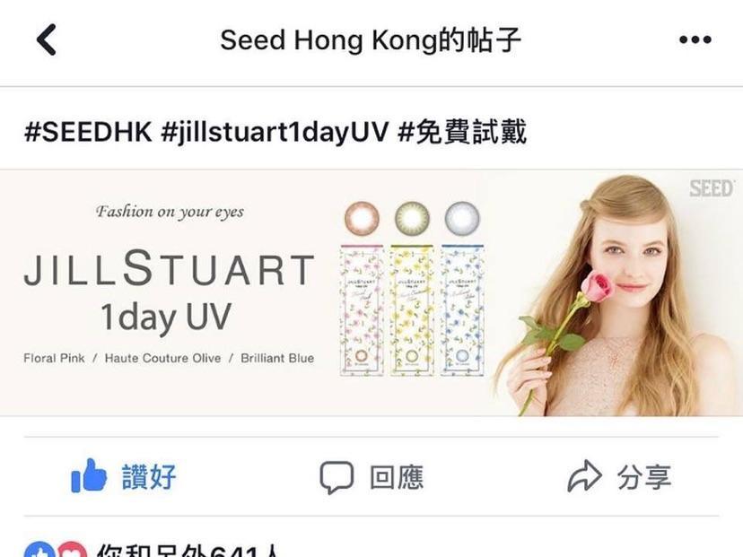Viewport: 743px width, 557px height.
Task: Select the Floral Pink lens swatch
Action: pos(362,218)
